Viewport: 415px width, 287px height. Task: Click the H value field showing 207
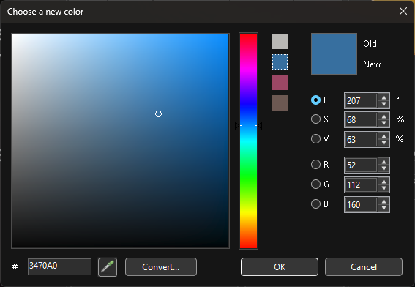tap(362, 100)
